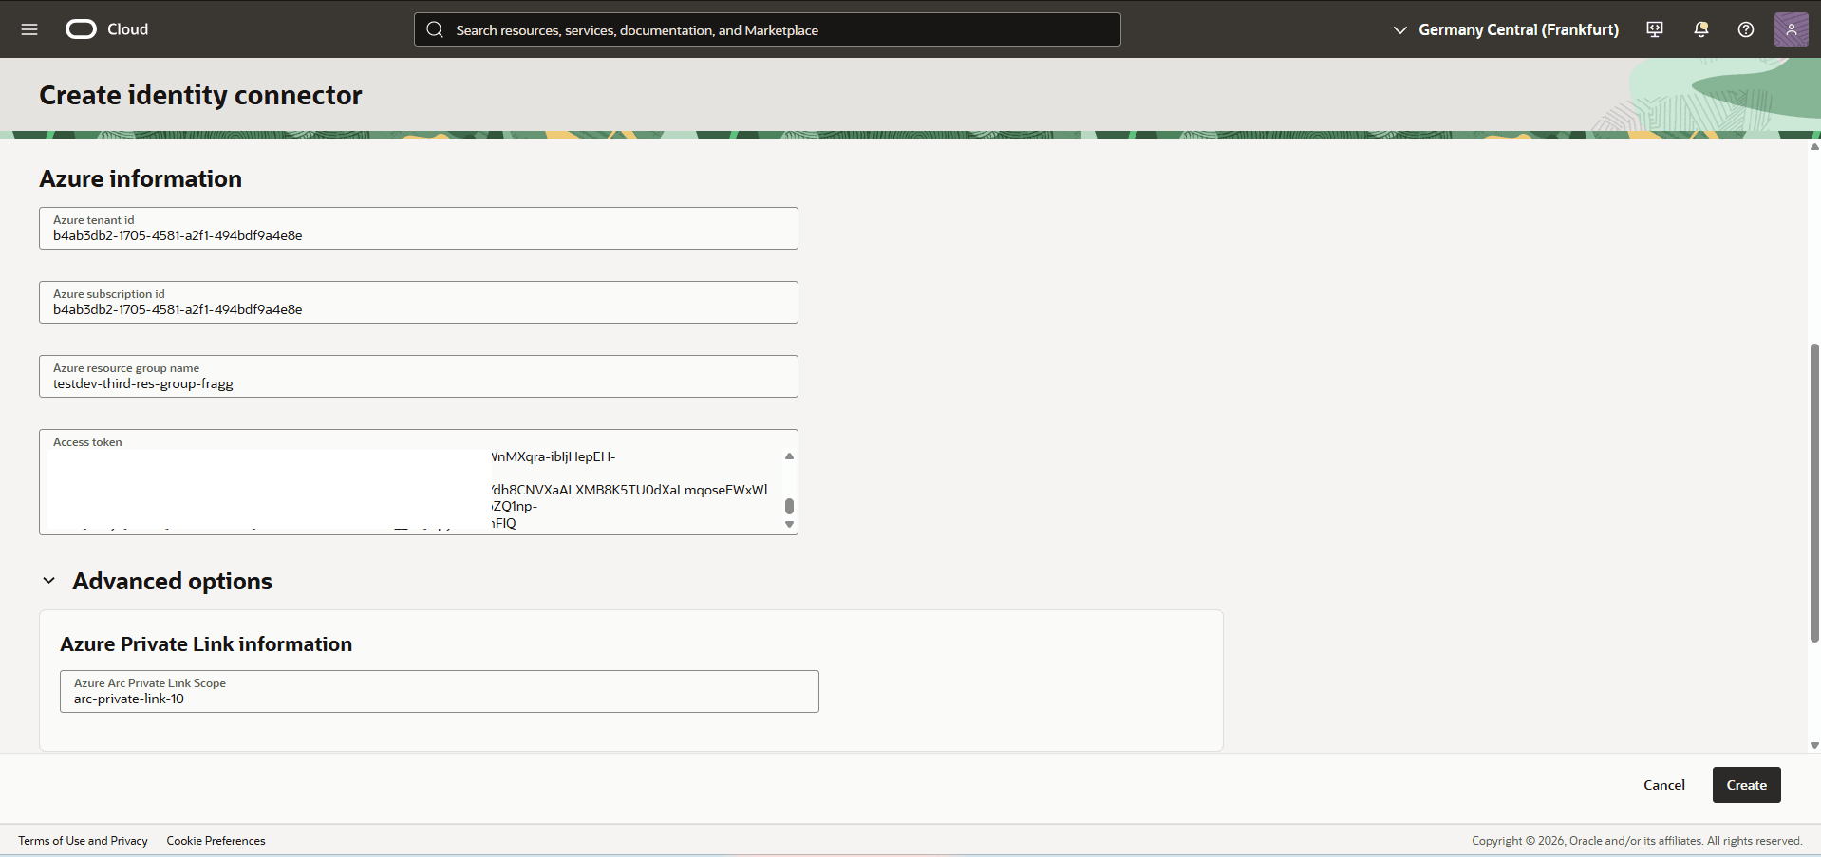The height and width of the screenshot is (857, 1821).
Task: Click the Create button
Action: click(x=1746, y=785)
